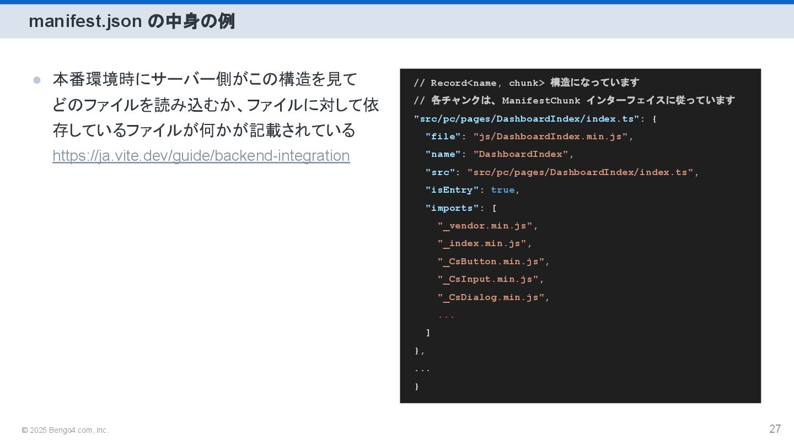Click the slide page number 27
Viewport: 794px width, 446px height.
(775, 429)
